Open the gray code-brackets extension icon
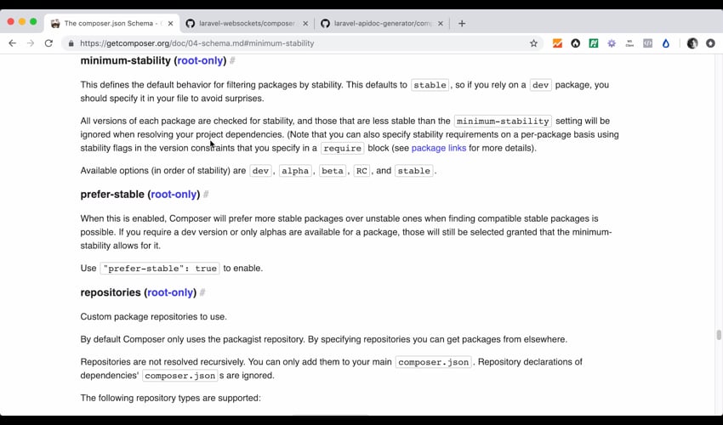Viewport: 723px width, 425px height. point(648,43)
